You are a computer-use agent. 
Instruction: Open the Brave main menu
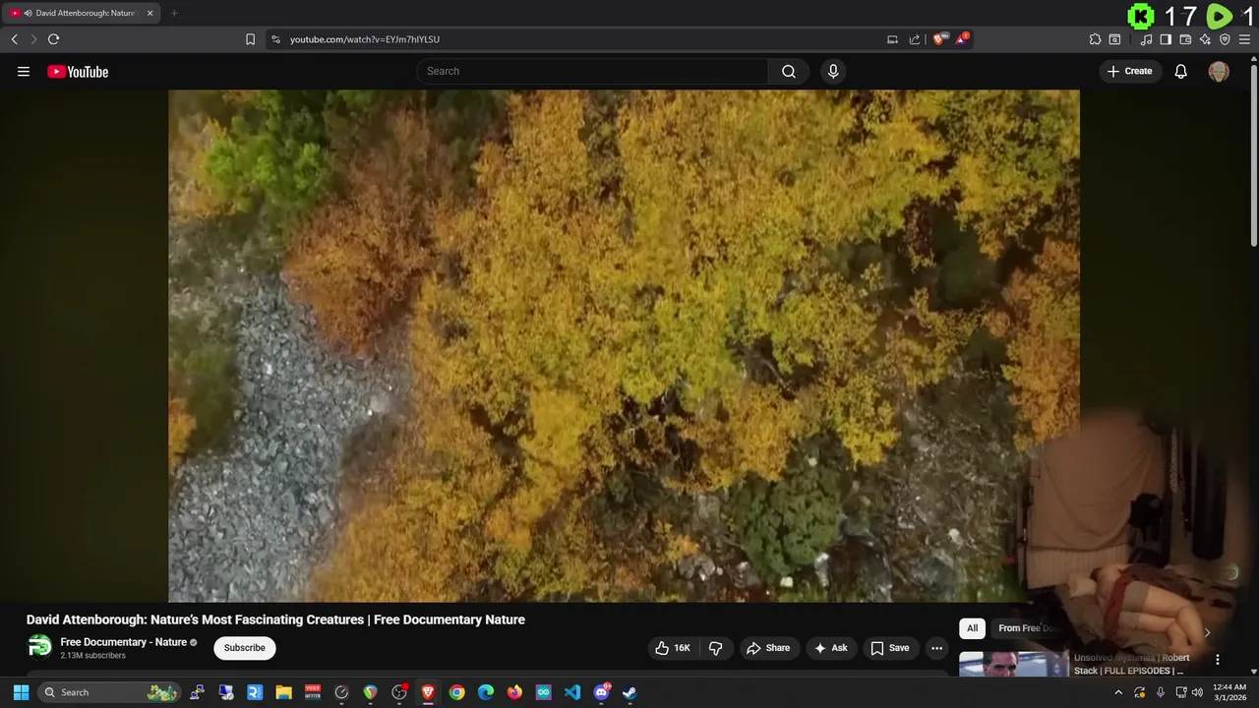(1244, 39)
